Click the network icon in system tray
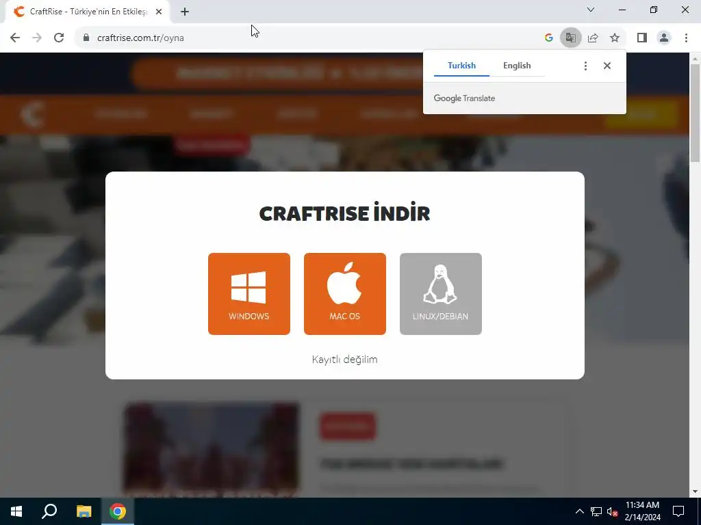Image resolution: width=701 pixels, height=525 pixels. (x=596, y=511)
